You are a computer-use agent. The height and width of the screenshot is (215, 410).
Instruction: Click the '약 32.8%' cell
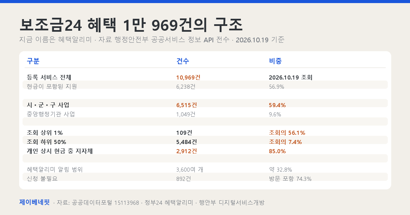pyautogui.click(x=281, y=170)
